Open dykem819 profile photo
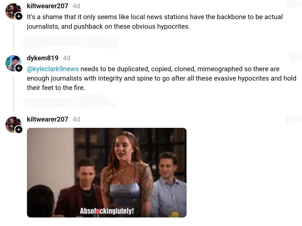 [x=13, y=63]
